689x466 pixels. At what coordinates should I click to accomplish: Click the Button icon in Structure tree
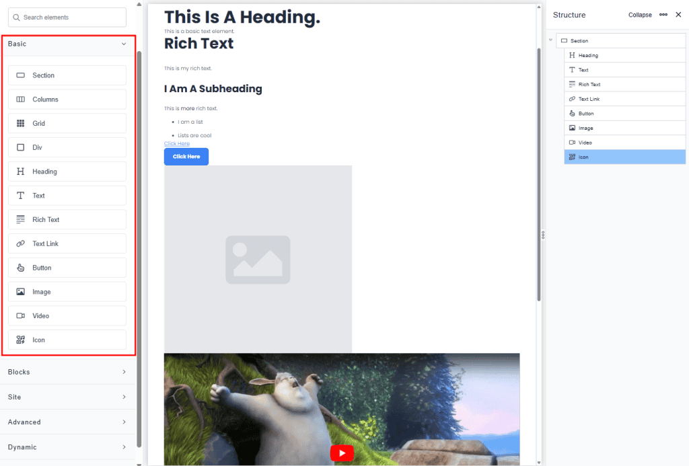pyautogui.click(x=572, y=114)
